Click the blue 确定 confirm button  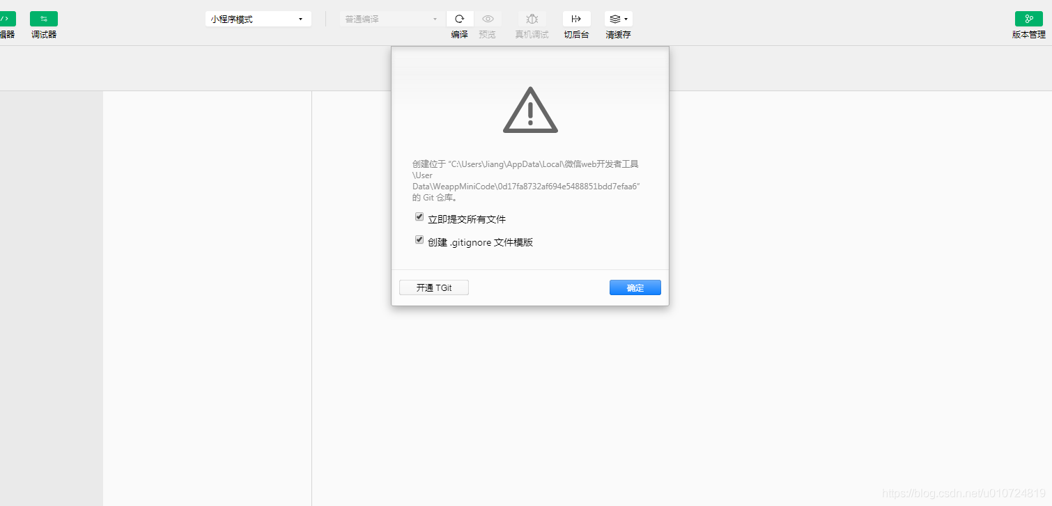(x=635, y=287)
